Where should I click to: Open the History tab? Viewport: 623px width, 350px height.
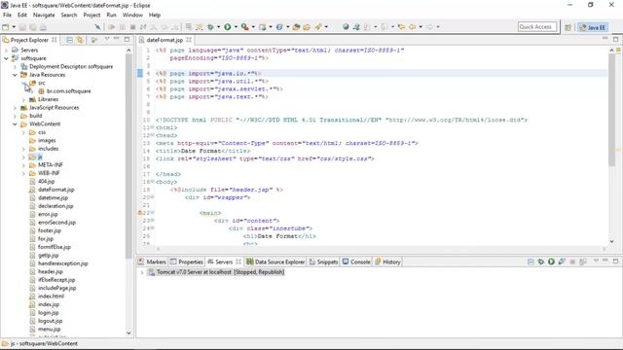click(x=387, y=262)
